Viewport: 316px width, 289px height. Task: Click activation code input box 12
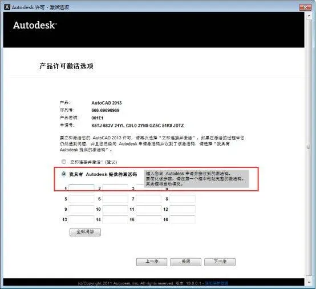coord(183,209)
